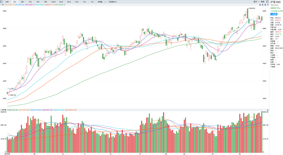Viewport: 283px width, 155px height.
Task: Click blue MA10:4874.92 legend value
Action: point(20,5)
